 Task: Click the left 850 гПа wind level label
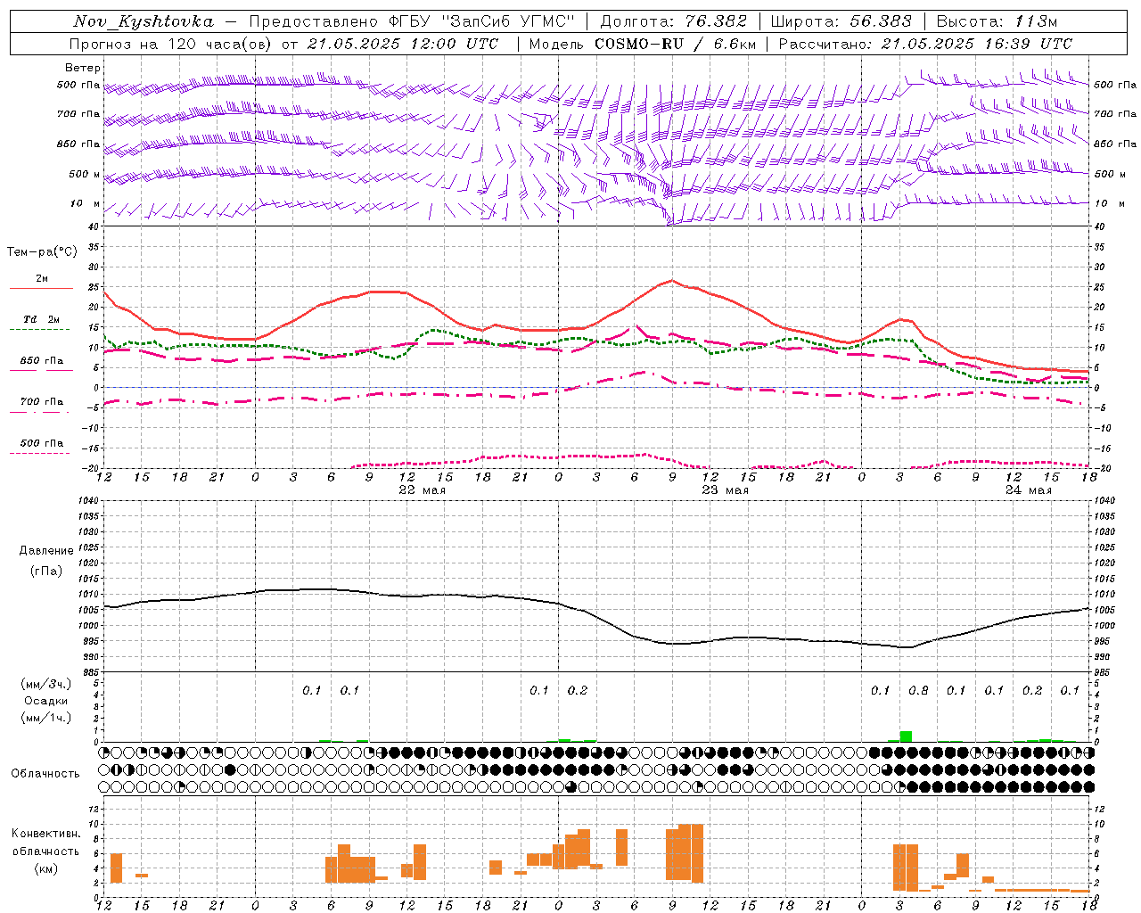coord(78,144)
